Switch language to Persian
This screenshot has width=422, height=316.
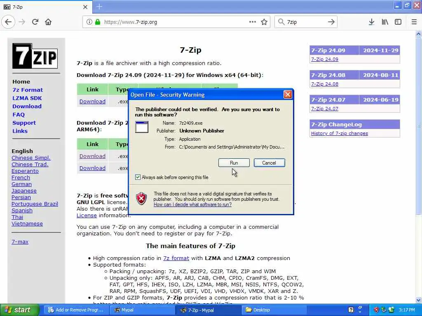tap(21, 197)
